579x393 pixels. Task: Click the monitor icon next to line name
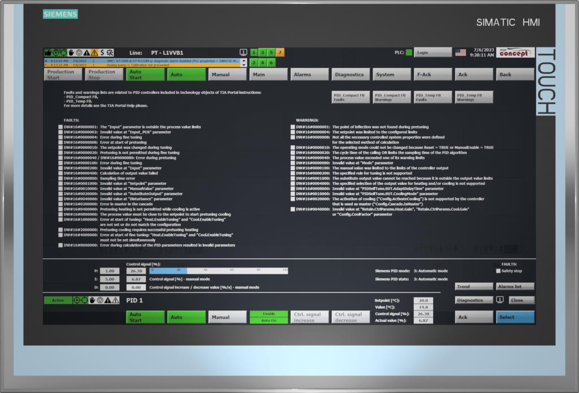(x=243, y=53)
